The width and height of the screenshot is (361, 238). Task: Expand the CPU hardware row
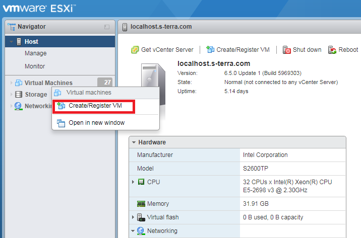coord(134,182)
